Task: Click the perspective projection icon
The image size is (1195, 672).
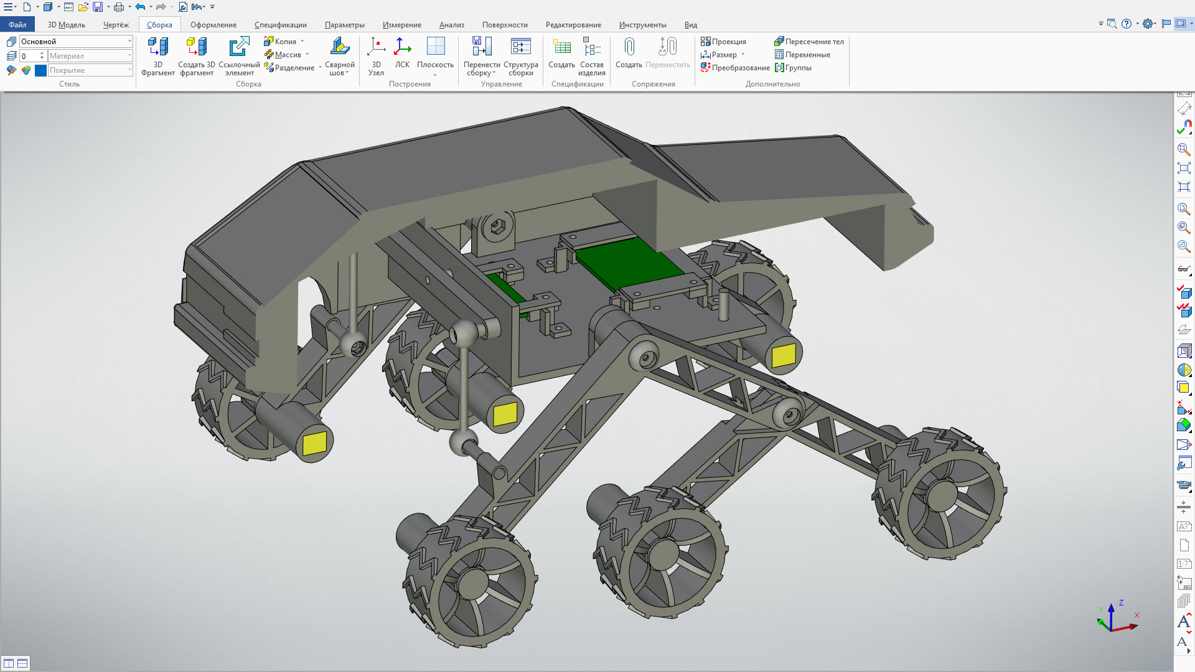Action: [x=1184, y=444]
